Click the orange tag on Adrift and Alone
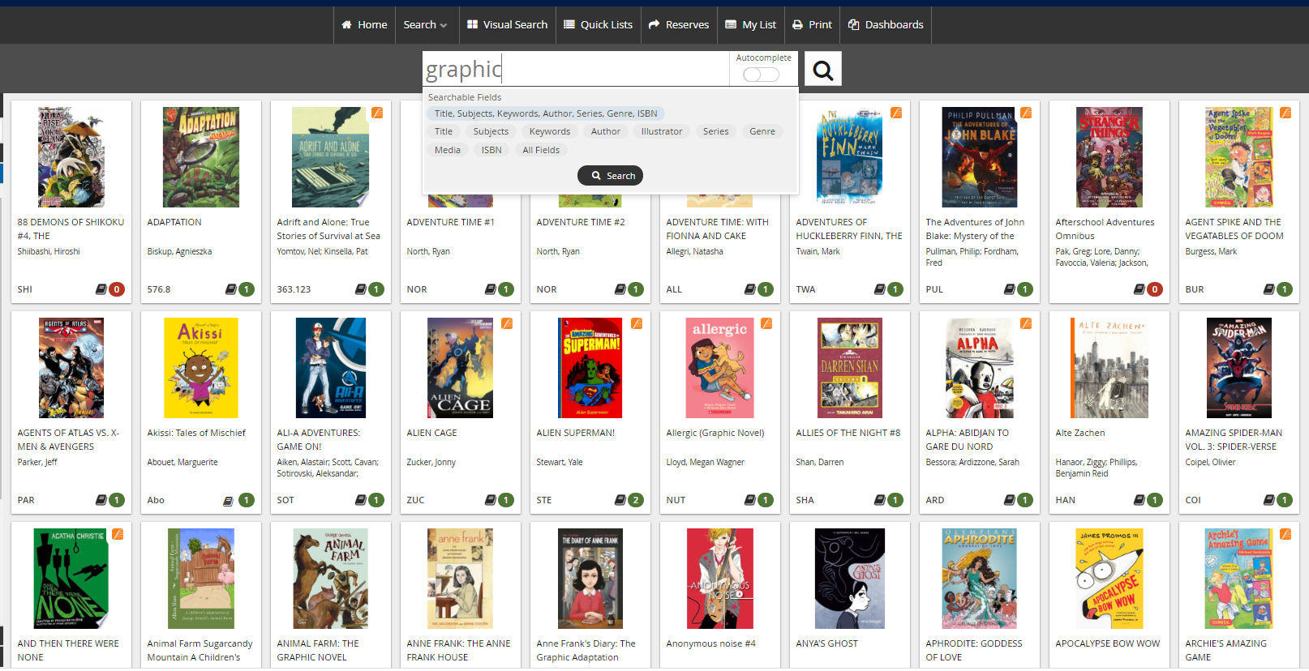The width and height of the screenshot is (1309, 671). click(x=377, y=113)
